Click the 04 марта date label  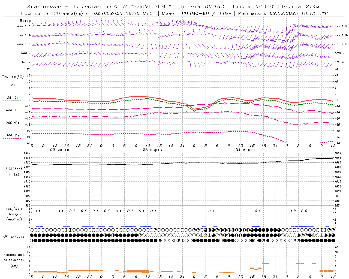click(245, 150)
